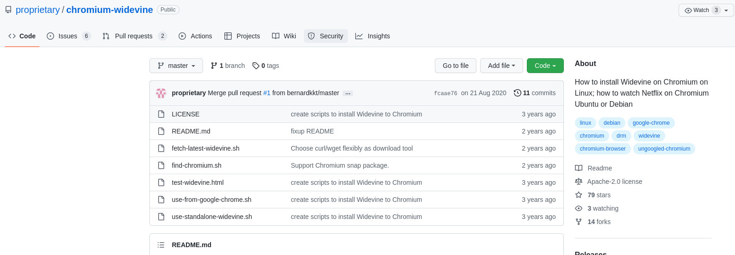Expand the commit message ellipsis button
The width and height of the screenshot is (735, 255).
click(x=348, y=93)
